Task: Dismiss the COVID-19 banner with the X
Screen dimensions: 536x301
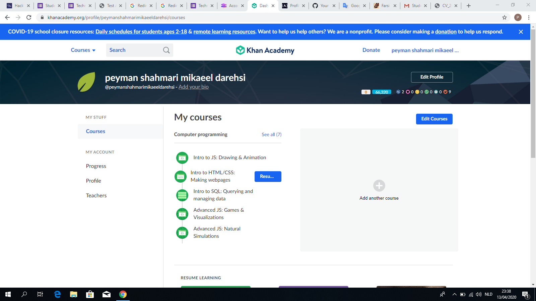Action: coord(521,32)
